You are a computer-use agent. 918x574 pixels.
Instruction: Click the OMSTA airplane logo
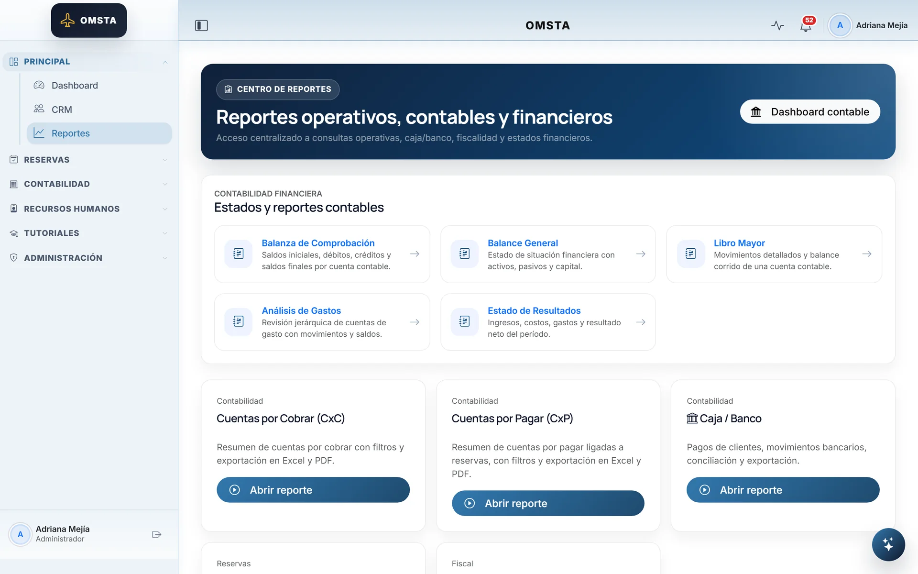point(89,21)
